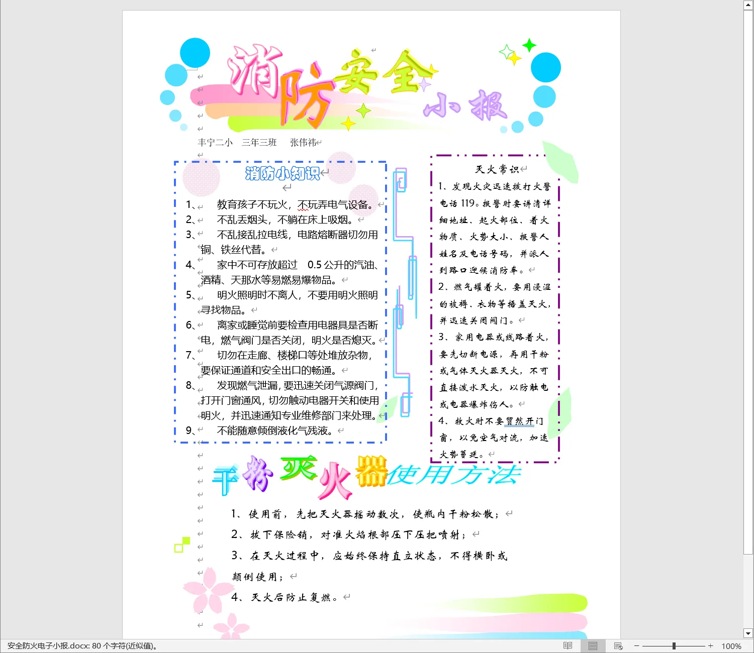Click the zoom in plus button
This screenshot has height=653, width=754.
click(x=710, y=646)
